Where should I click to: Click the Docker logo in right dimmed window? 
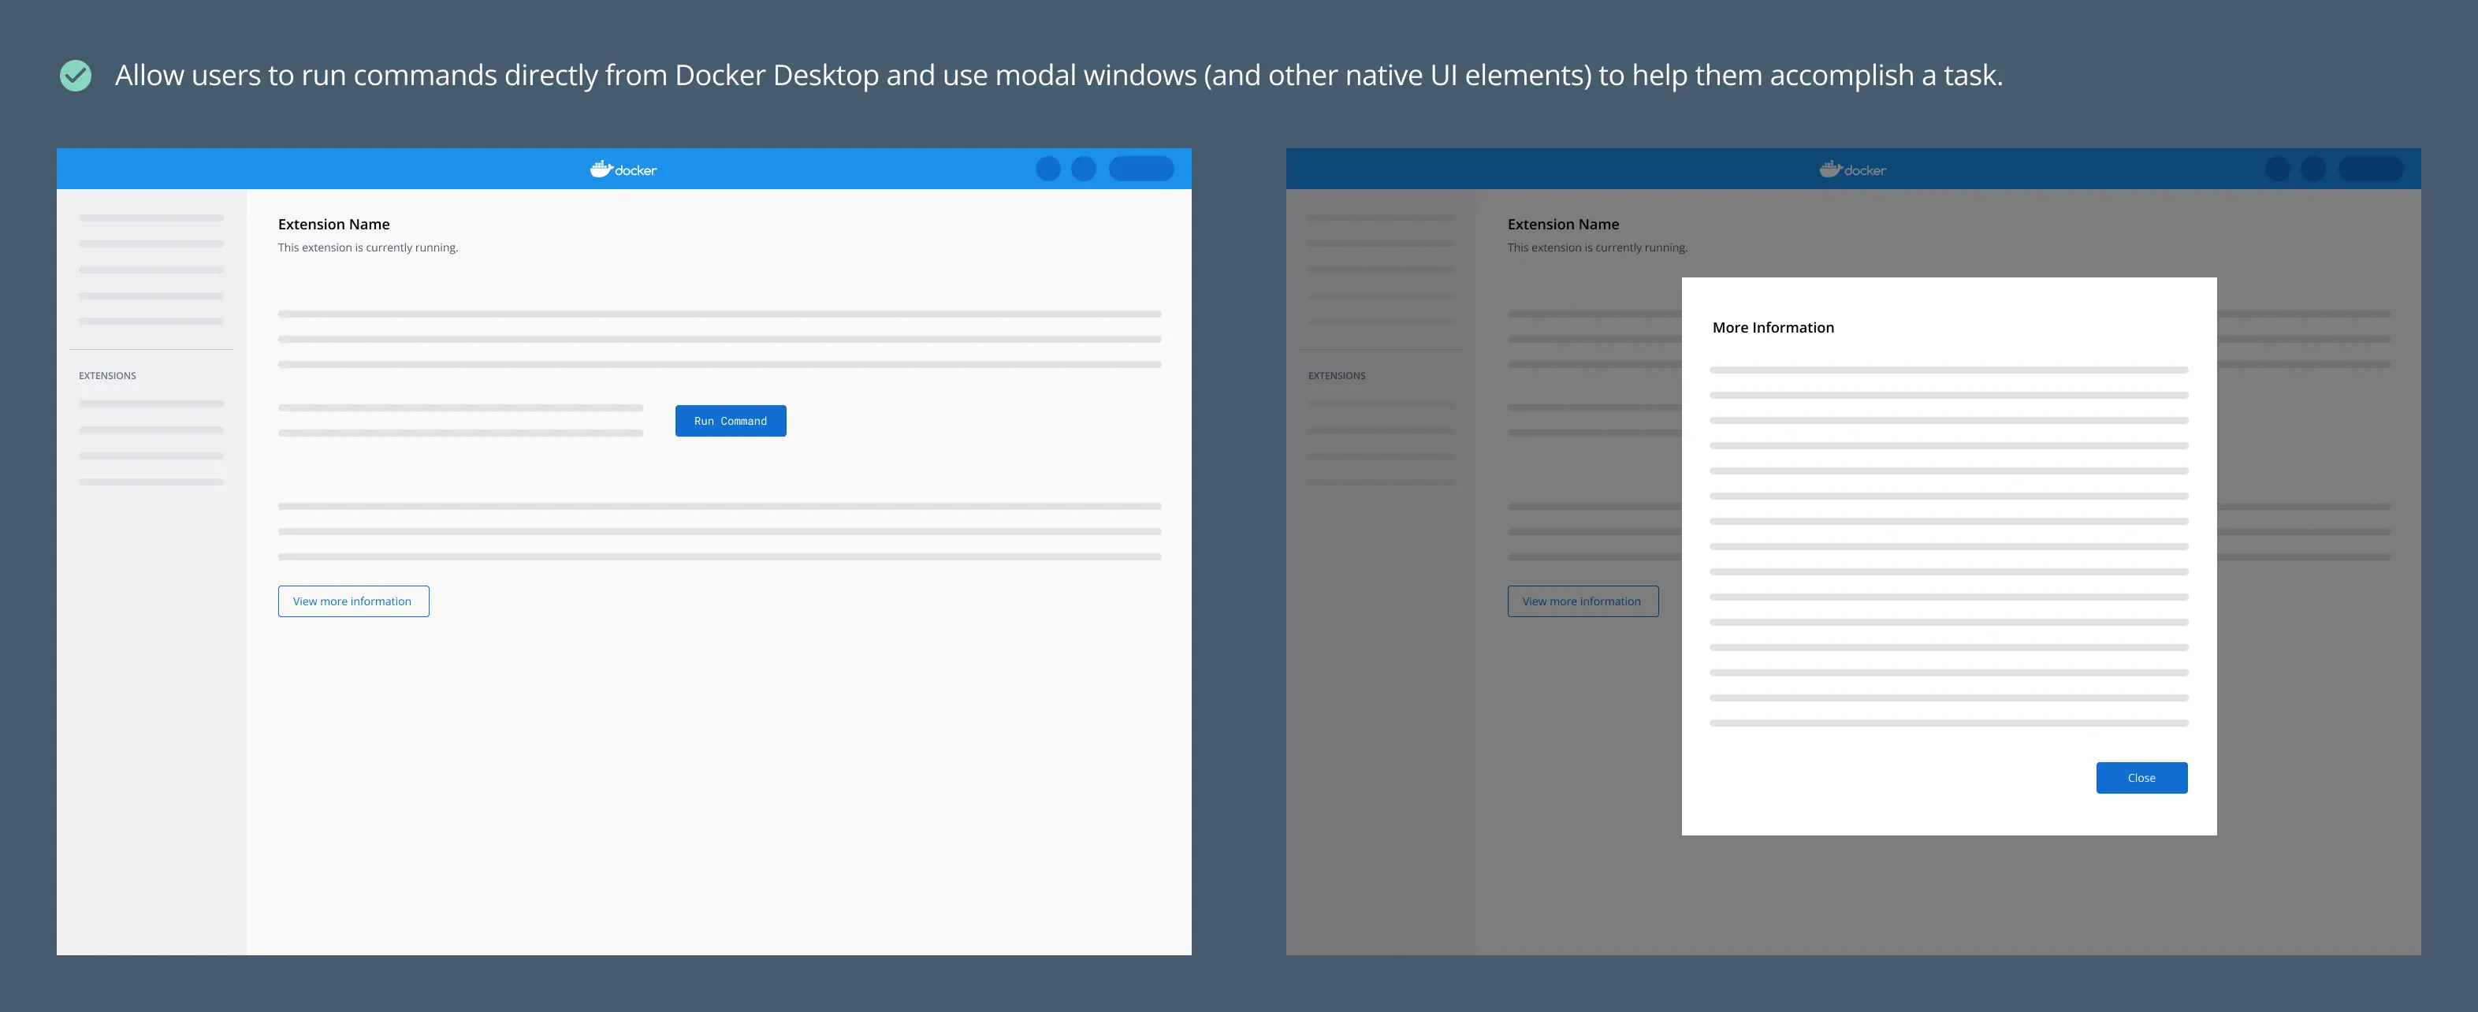1851,169
